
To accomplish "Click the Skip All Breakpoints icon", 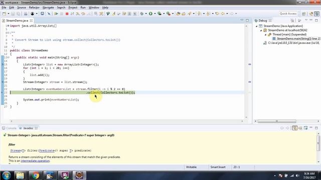I will point(49,13).
